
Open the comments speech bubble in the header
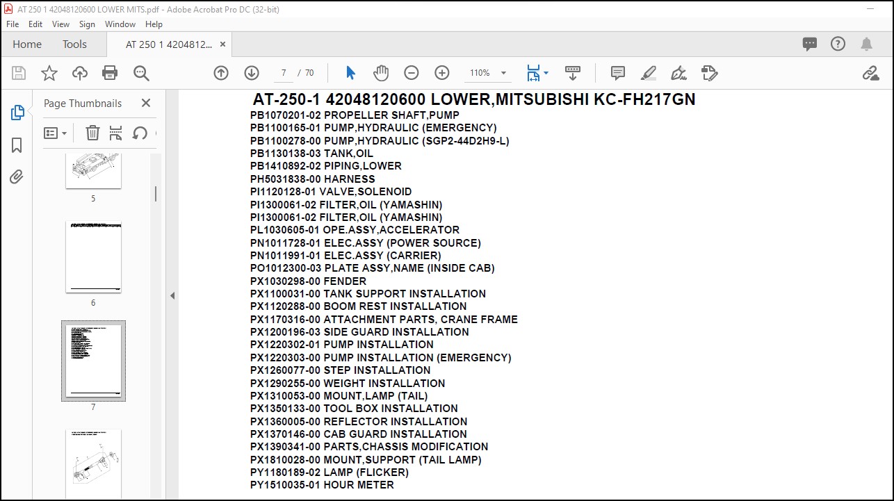810,44
